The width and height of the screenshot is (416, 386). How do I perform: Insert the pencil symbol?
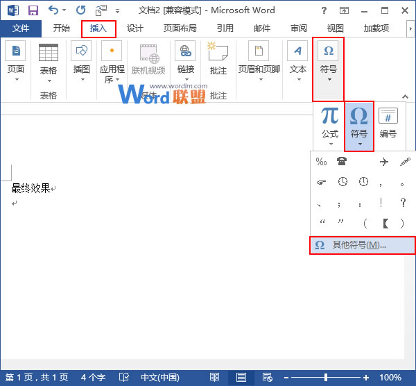(405, 161)
